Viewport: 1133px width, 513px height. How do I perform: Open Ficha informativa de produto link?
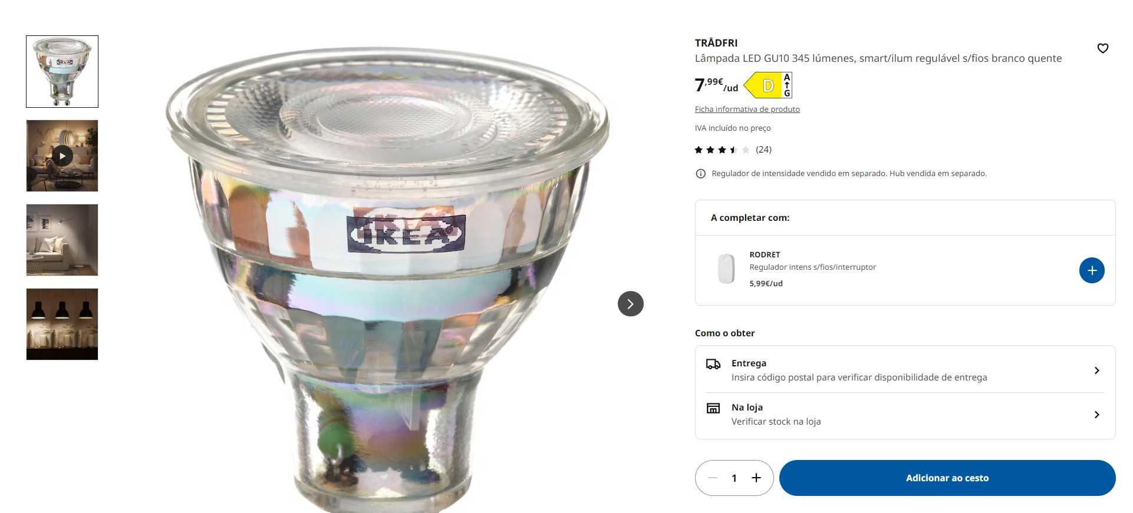tap(747, 109)
